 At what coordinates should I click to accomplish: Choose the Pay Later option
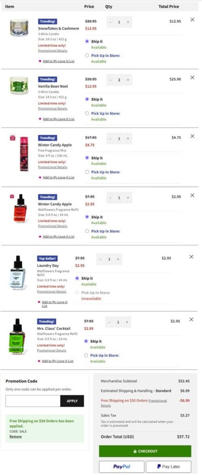(169, 467)
